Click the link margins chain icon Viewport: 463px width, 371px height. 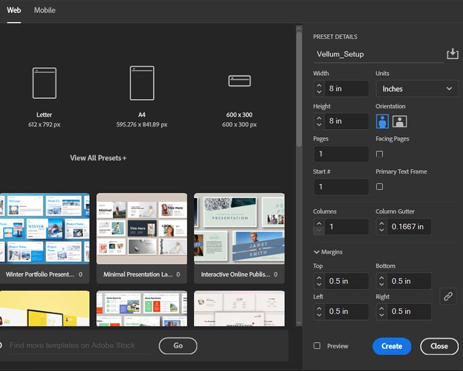click(x=448, y=296)
